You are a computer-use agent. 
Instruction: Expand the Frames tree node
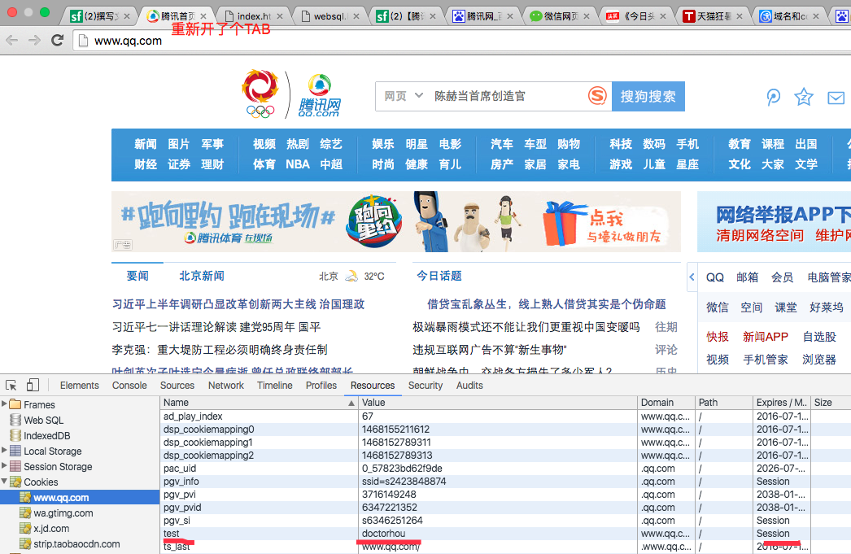[x=4, y=404]
